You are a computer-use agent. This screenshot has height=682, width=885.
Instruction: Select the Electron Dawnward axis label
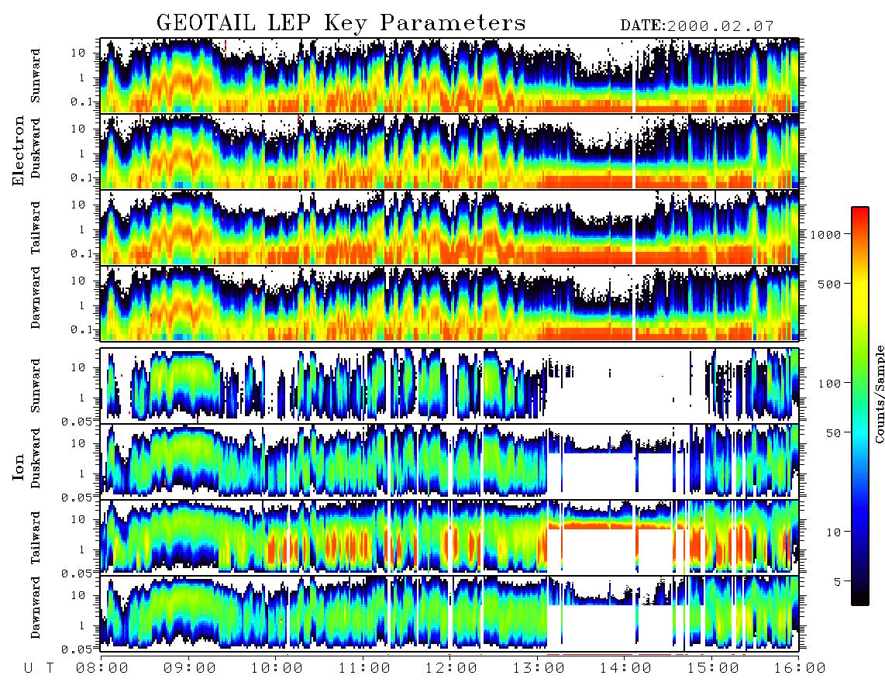point(36,298)
